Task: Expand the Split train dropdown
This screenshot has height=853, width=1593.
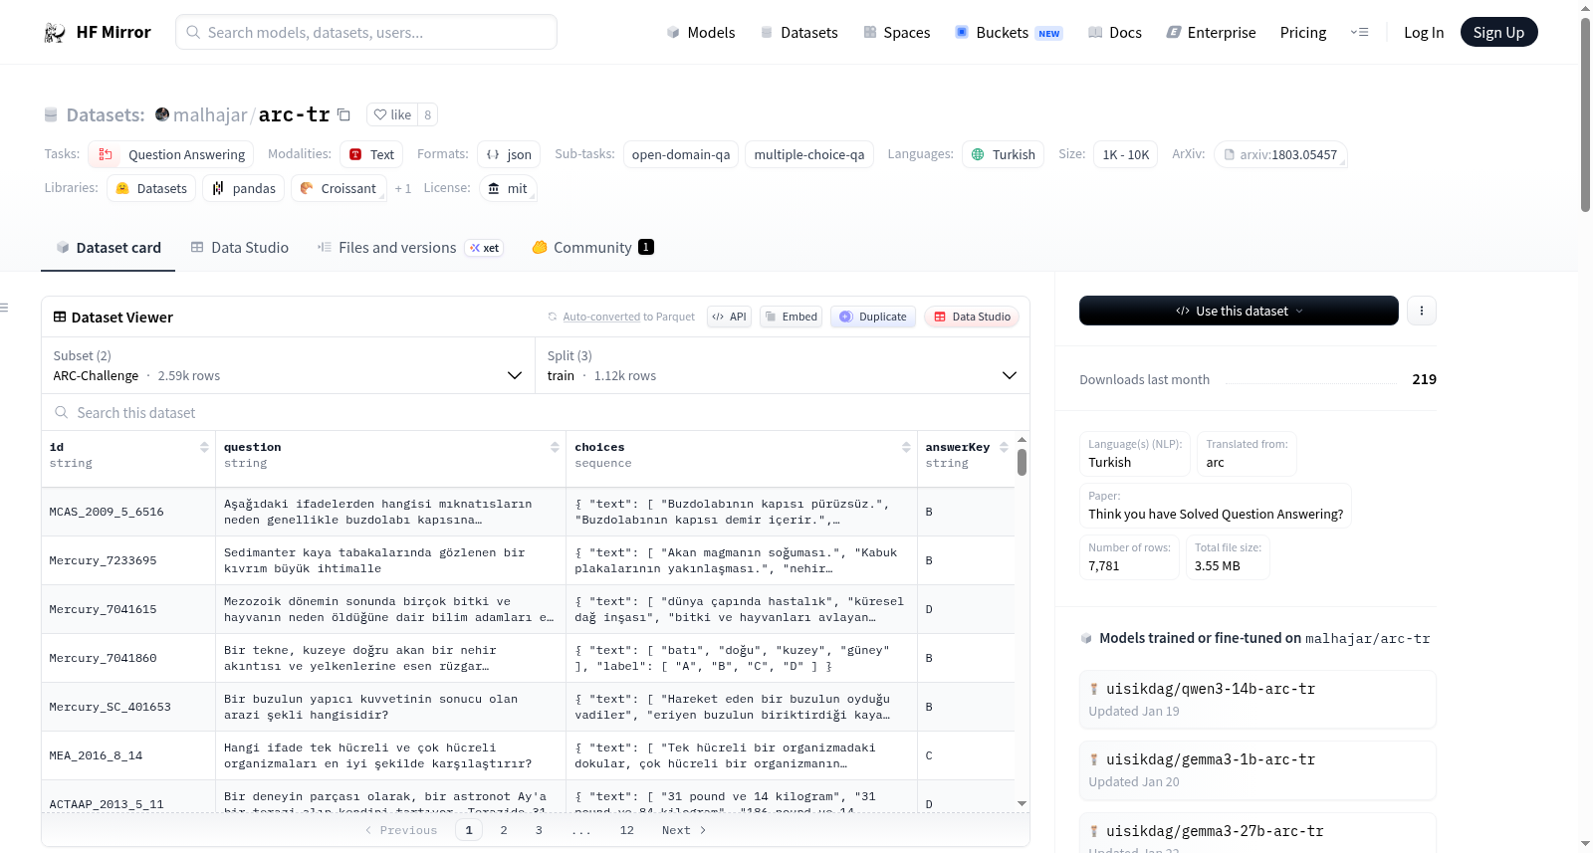Action: click(x=783, y=365)
